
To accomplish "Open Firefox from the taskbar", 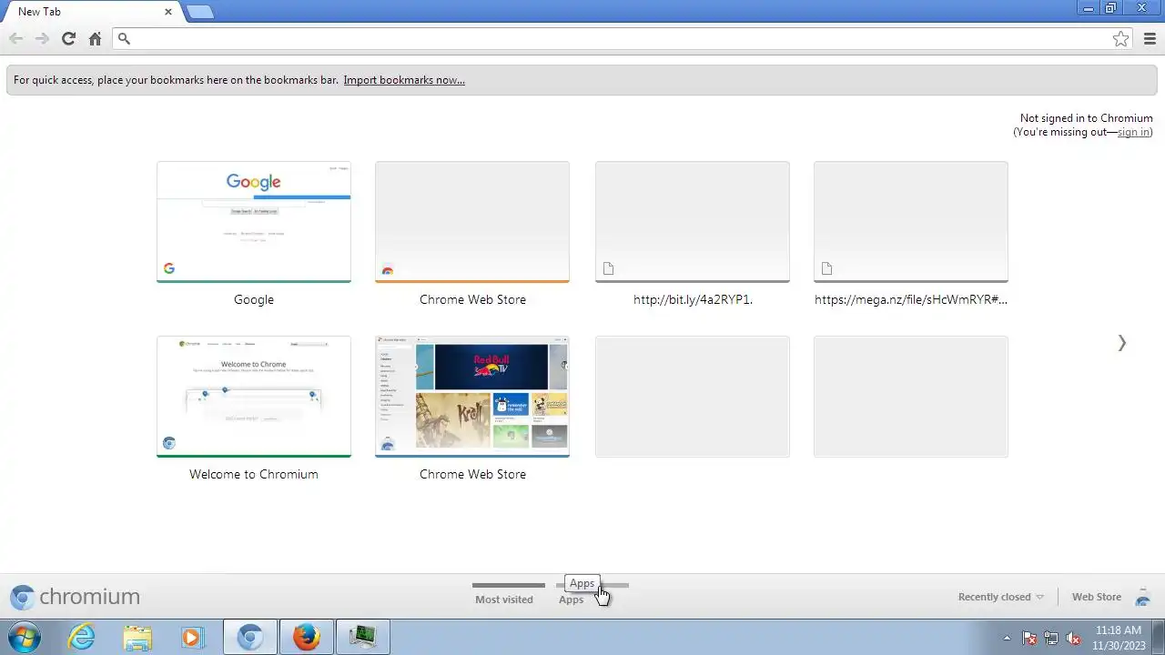I will [x=307, y=637].
